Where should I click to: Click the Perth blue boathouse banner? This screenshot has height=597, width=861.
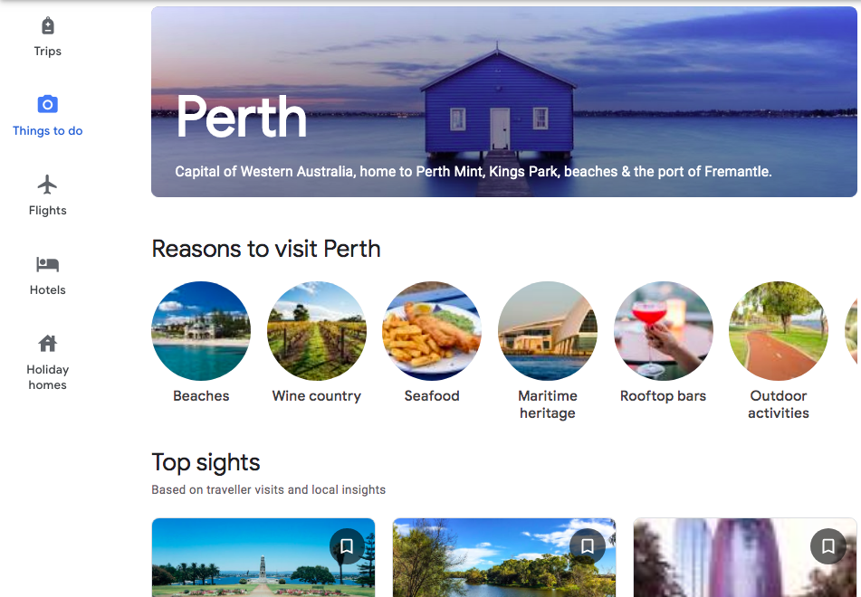(x=504, y=101)
